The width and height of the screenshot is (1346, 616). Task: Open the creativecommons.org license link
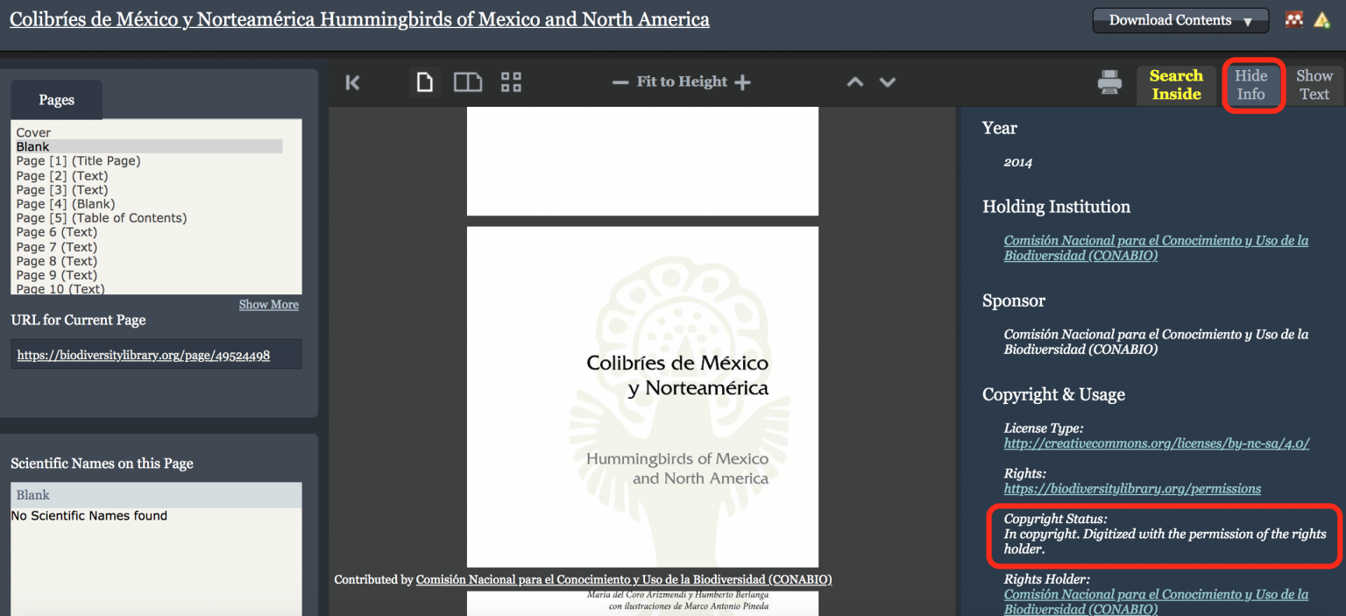1156,443
